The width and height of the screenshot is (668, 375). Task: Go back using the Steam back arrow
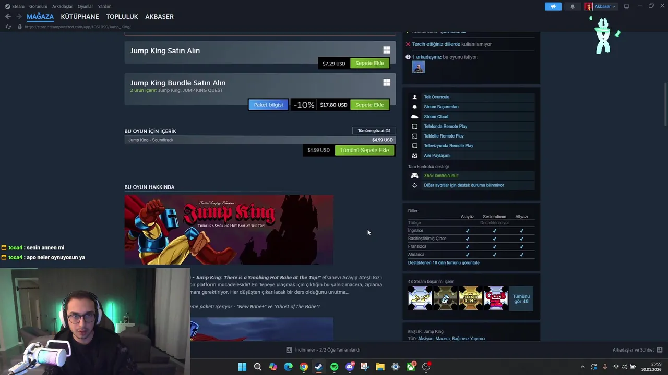tap(8, 17)
